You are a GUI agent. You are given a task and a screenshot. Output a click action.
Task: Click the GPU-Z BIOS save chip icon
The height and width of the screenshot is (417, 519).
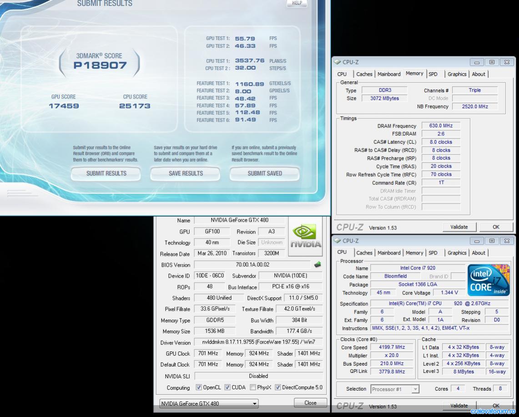[x=317, y=264]
